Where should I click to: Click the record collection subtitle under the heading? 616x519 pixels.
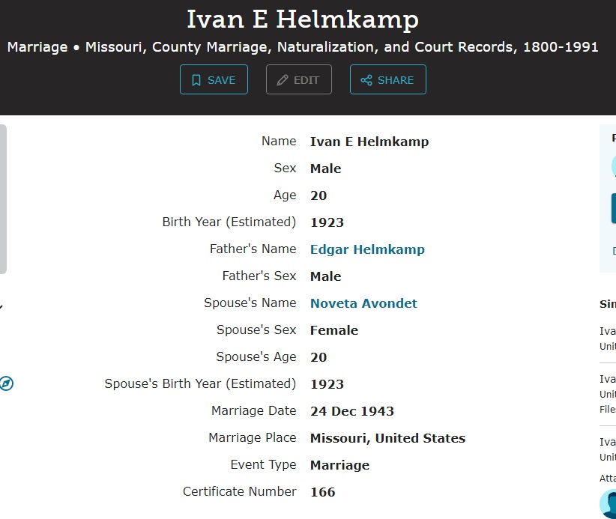(303, 47)
